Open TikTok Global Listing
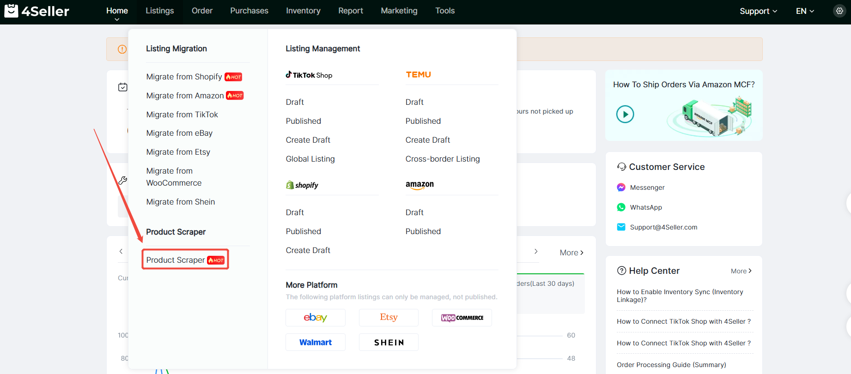 (x=310, y=159)
